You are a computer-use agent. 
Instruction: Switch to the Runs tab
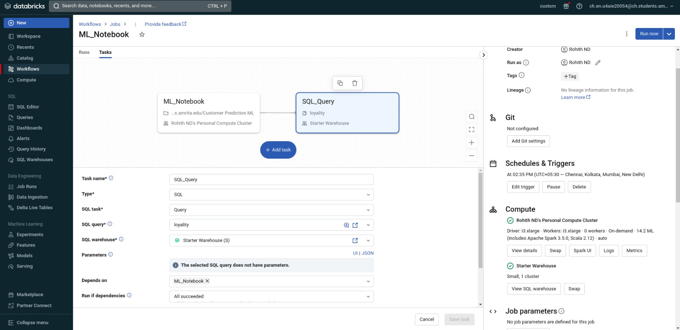[x=84, y=52]
